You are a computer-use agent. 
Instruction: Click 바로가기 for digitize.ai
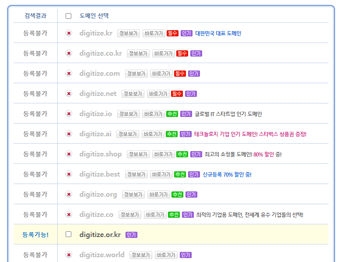point(153,134)
